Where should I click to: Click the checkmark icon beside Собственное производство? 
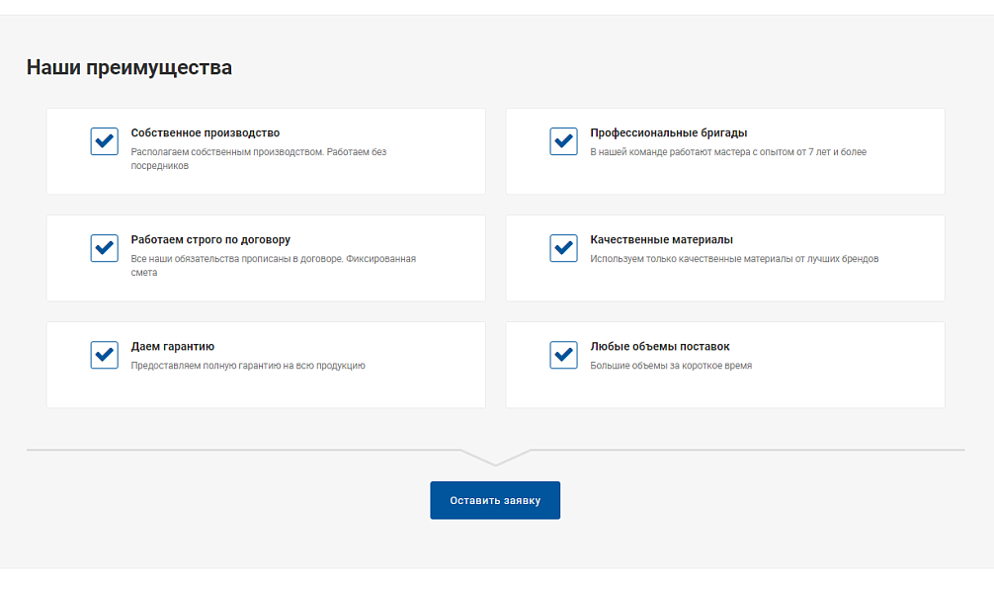tap(104, 141)
